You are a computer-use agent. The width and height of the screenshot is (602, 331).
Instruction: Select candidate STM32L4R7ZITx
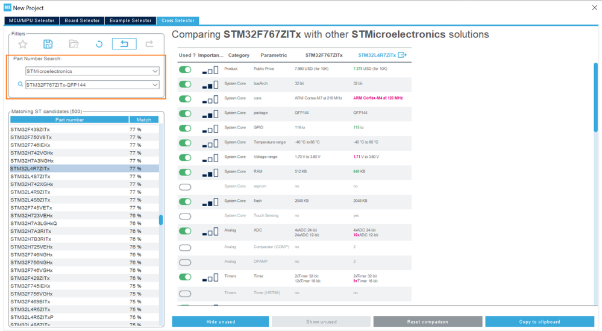(x=84, y=169)
